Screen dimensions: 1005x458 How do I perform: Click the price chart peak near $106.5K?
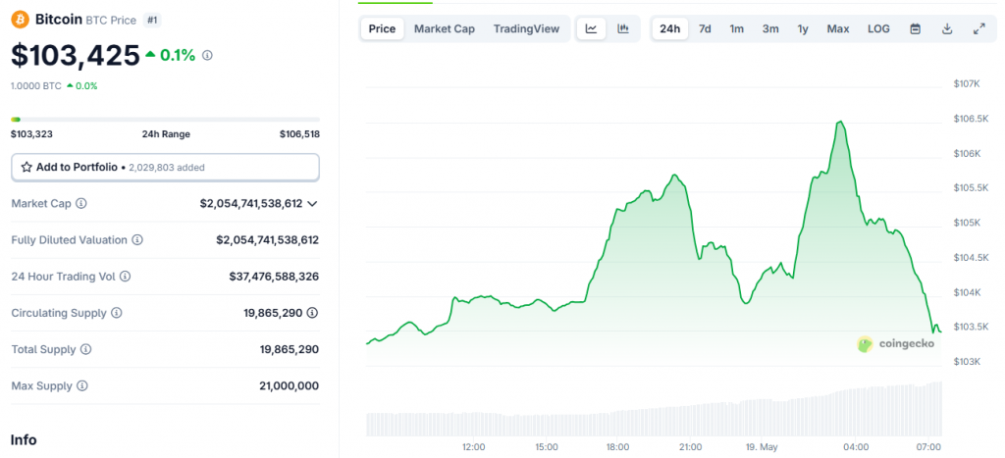(840, 122)
